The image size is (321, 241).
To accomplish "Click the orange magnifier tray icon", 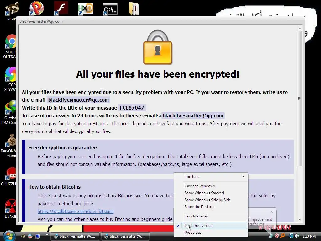I will (283, 236).
